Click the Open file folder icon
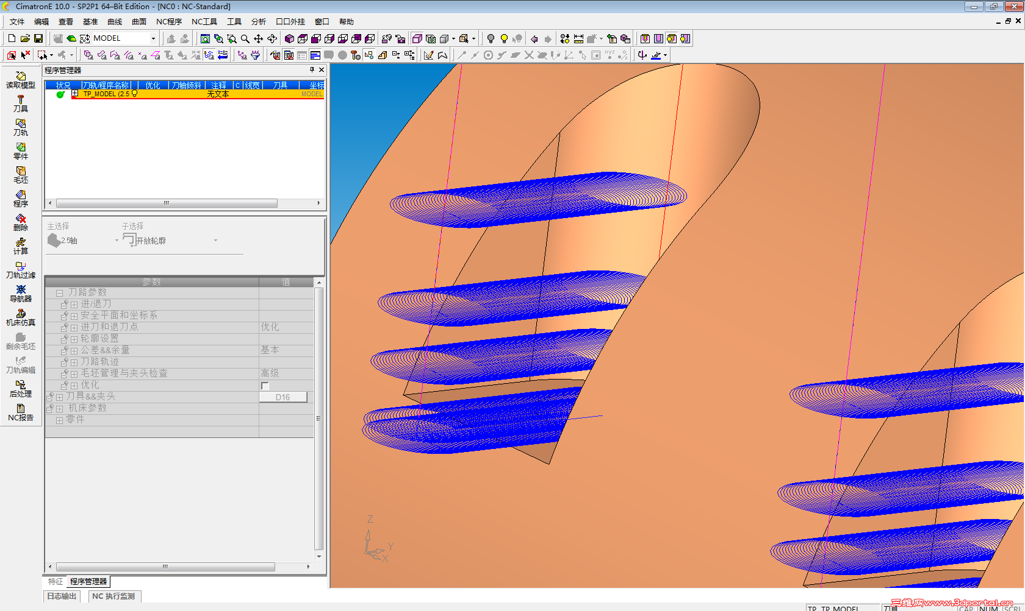 [x=25, y=38]
